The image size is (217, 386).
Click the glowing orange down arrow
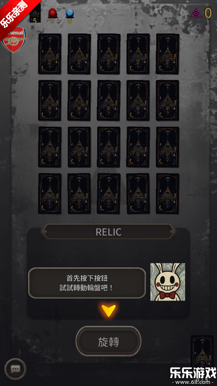coord(108,310)
